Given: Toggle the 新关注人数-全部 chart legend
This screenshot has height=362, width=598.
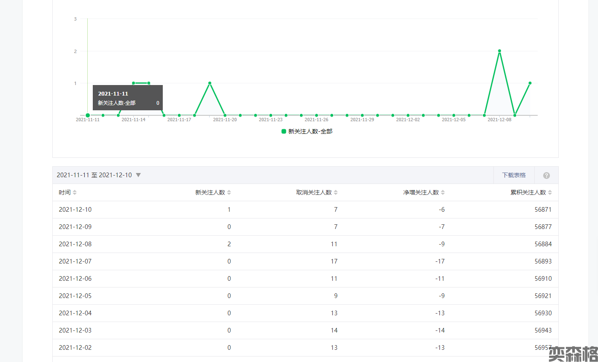Looking at the screenshot, I should point(307,131).
